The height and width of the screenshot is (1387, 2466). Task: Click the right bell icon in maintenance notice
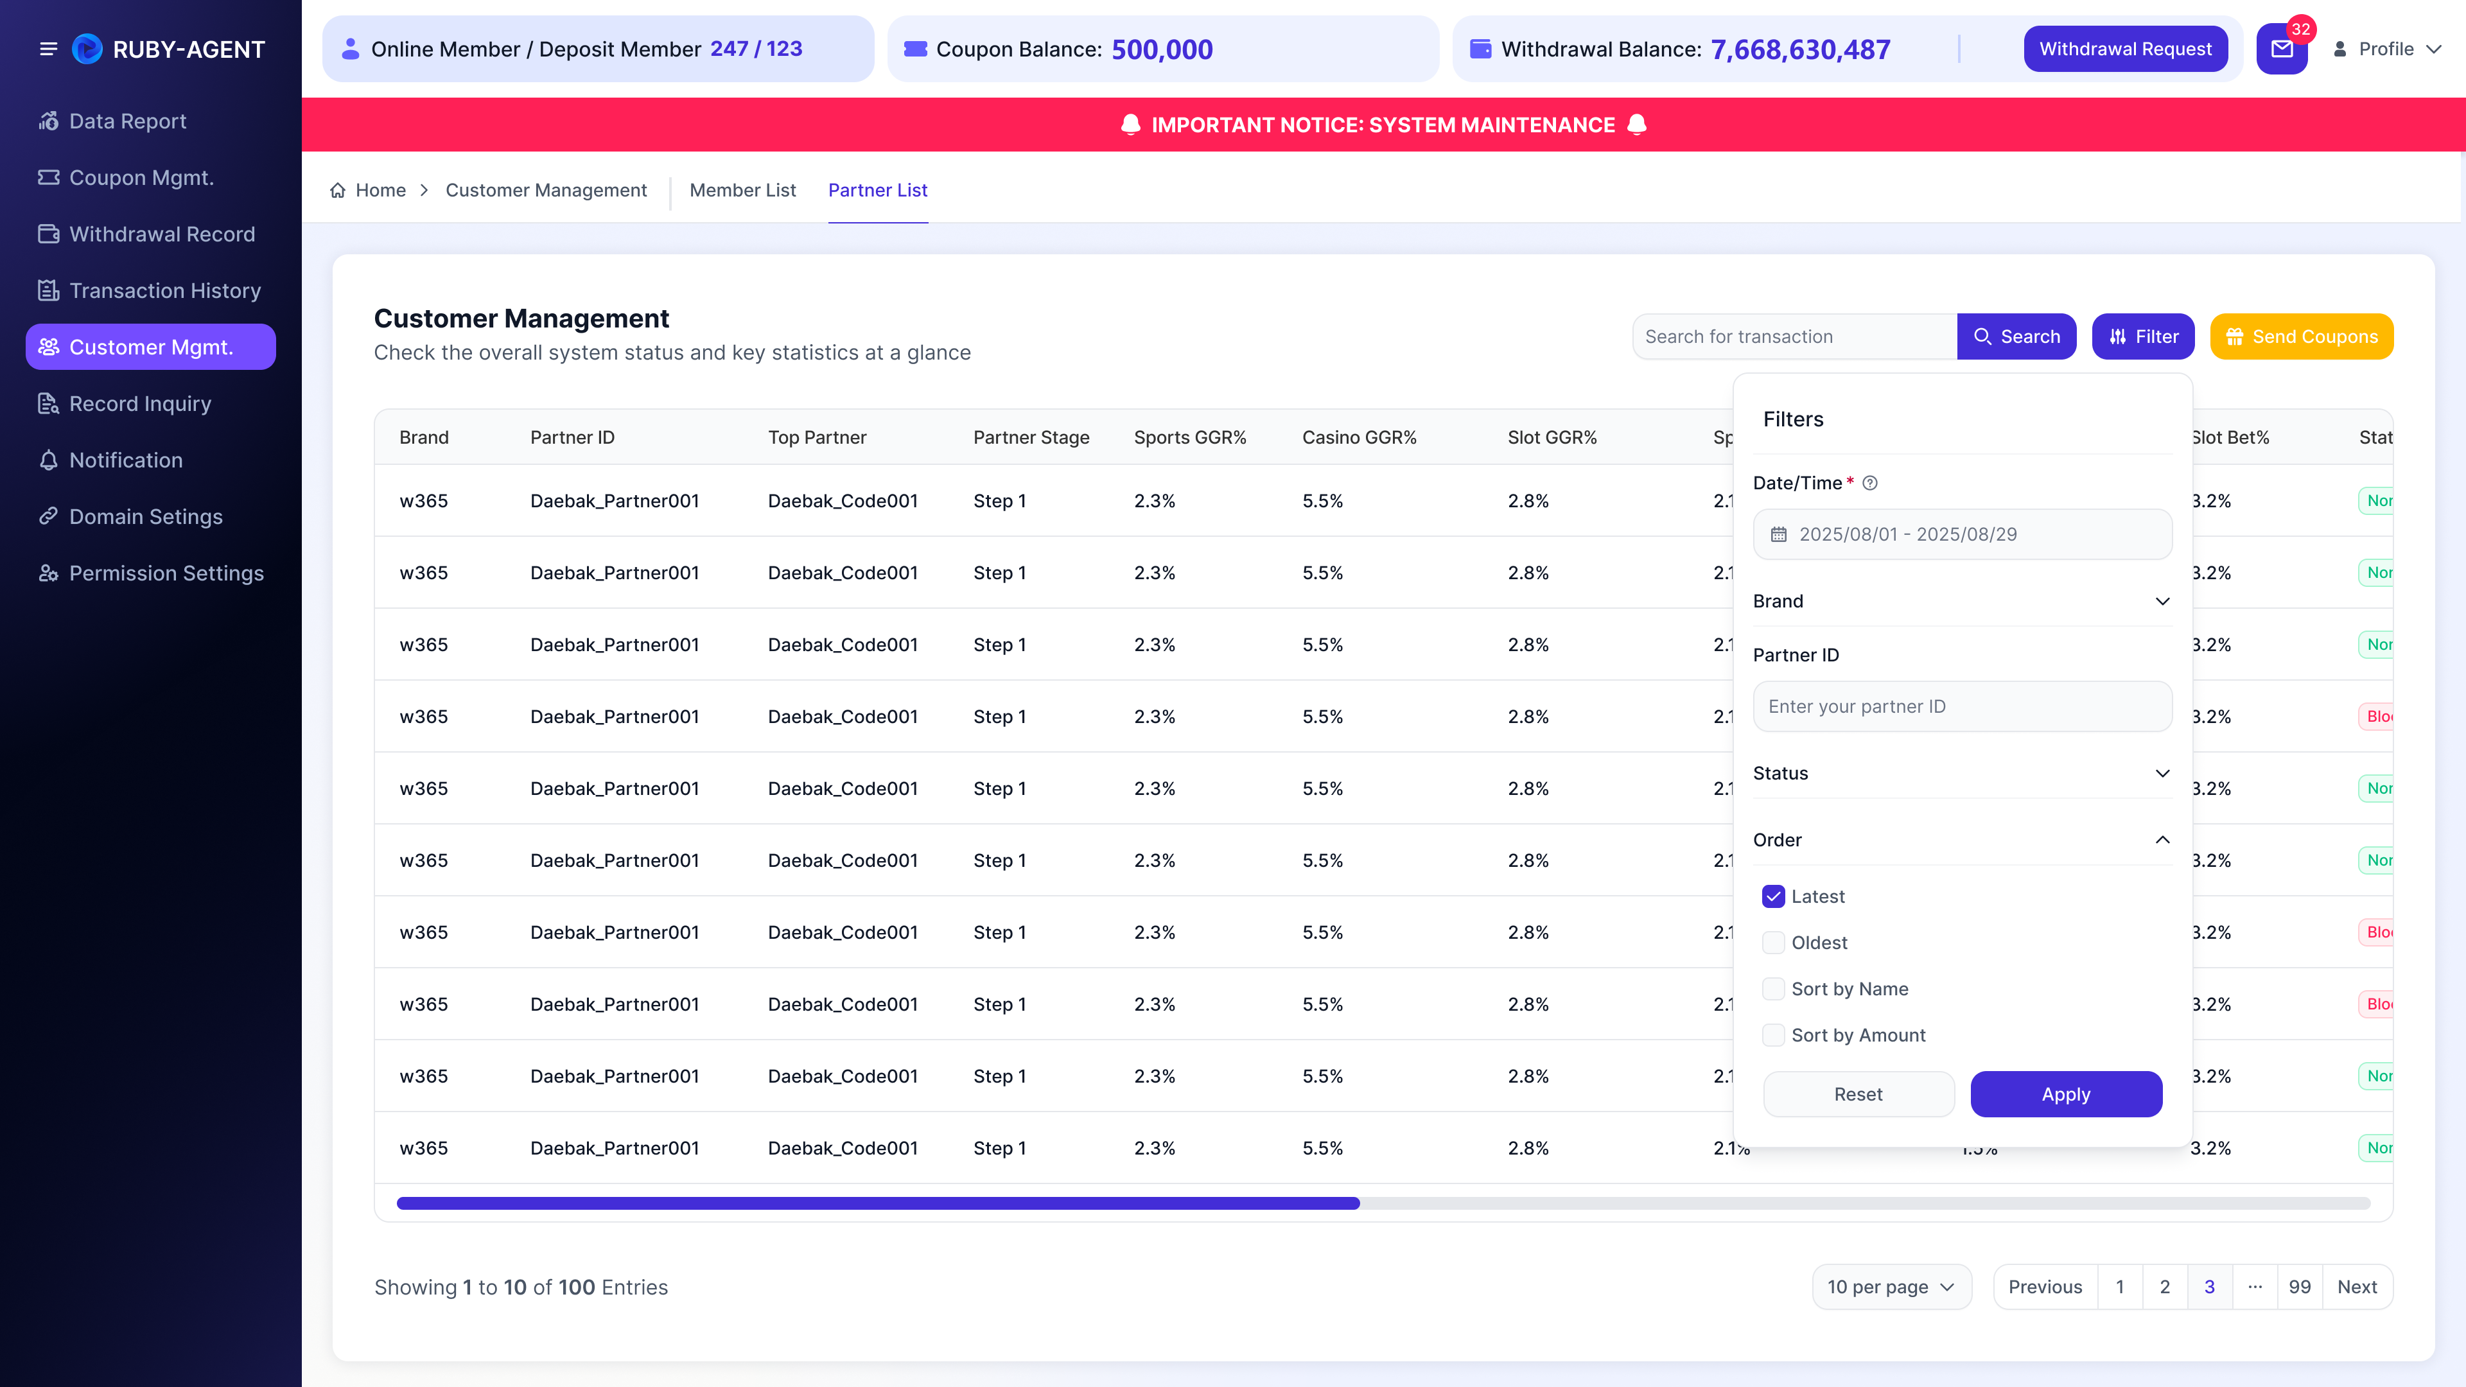(1637, 125)
